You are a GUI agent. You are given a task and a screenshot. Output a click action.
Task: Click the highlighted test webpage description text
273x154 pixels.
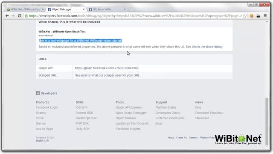point(80,41)
